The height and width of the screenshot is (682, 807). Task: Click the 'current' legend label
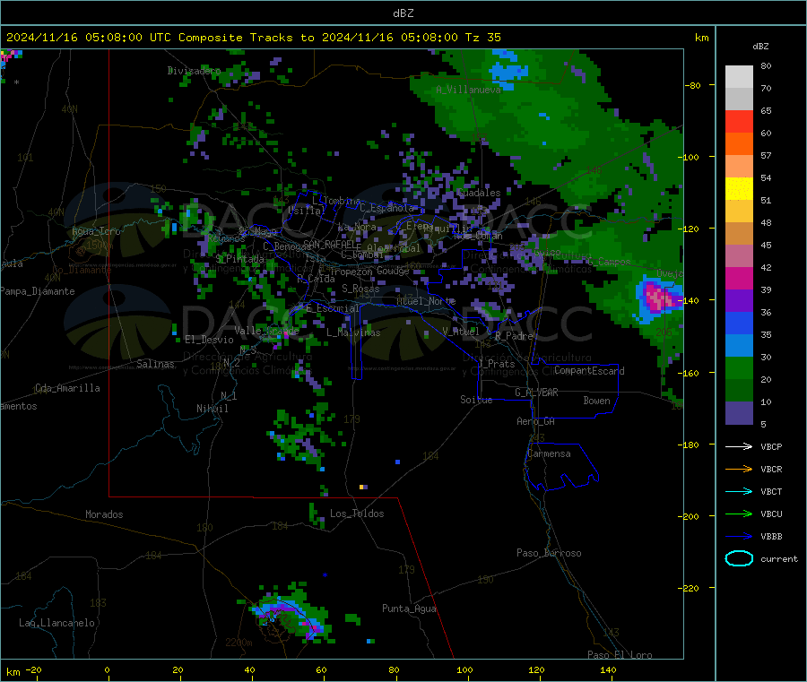[779, 558]
